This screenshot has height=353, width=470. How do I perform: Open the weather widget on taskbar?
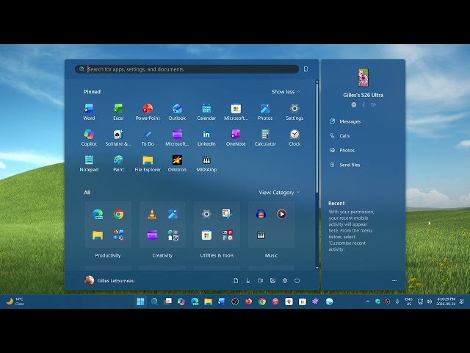point(15,302)
